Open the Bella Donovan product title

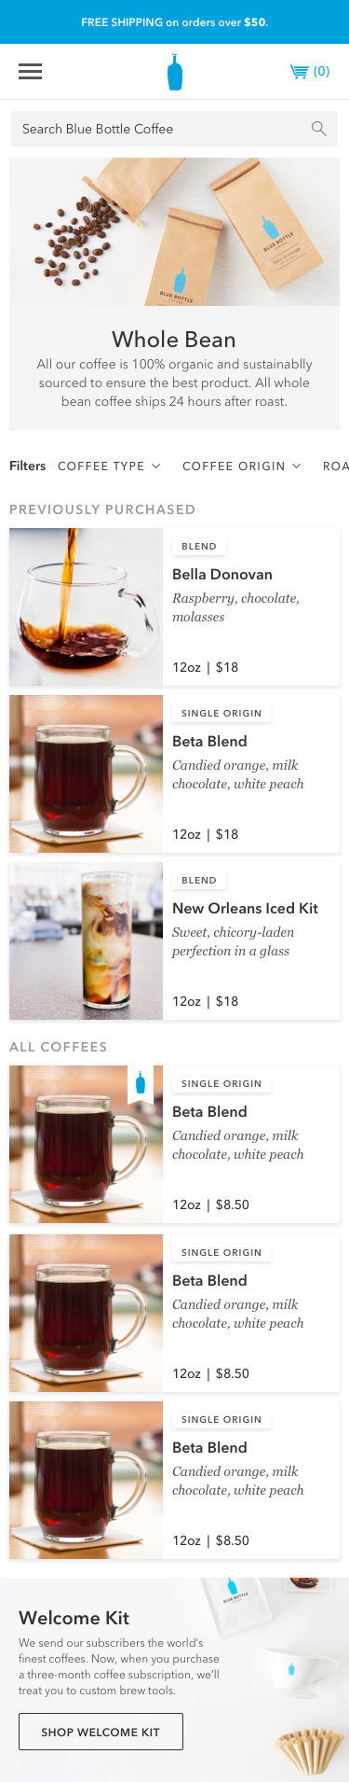tap(222, 575)
